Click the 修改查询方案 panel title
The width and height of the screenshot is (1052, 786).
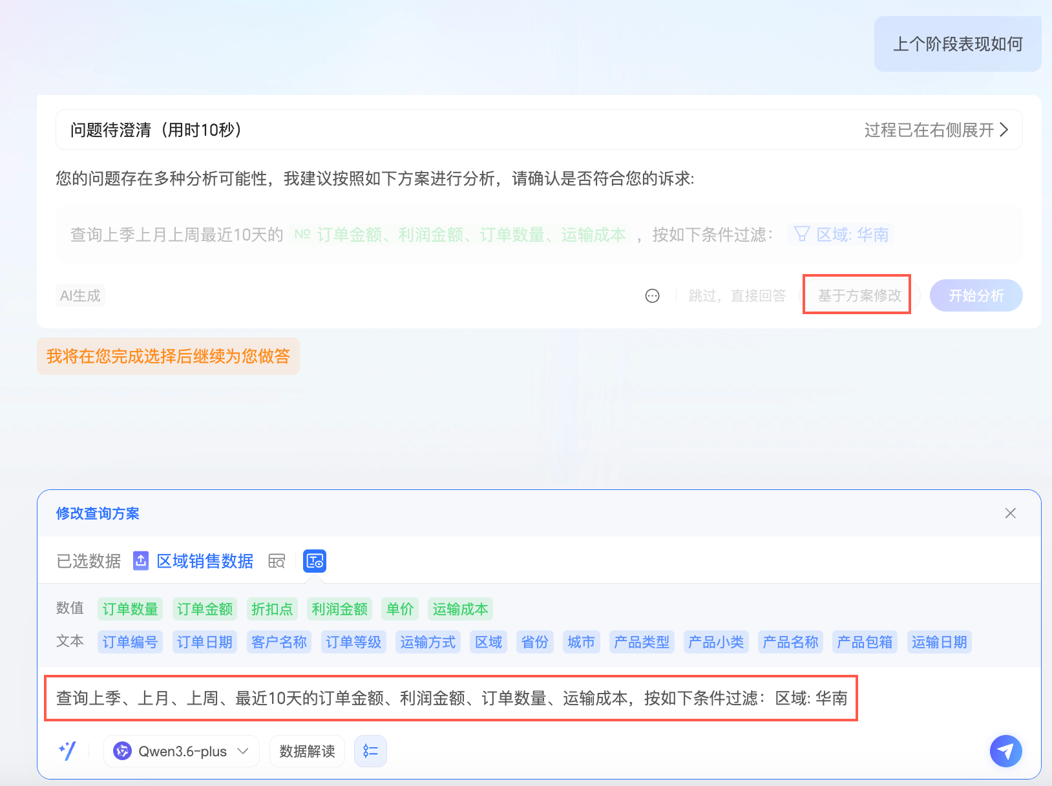(98, 513)
